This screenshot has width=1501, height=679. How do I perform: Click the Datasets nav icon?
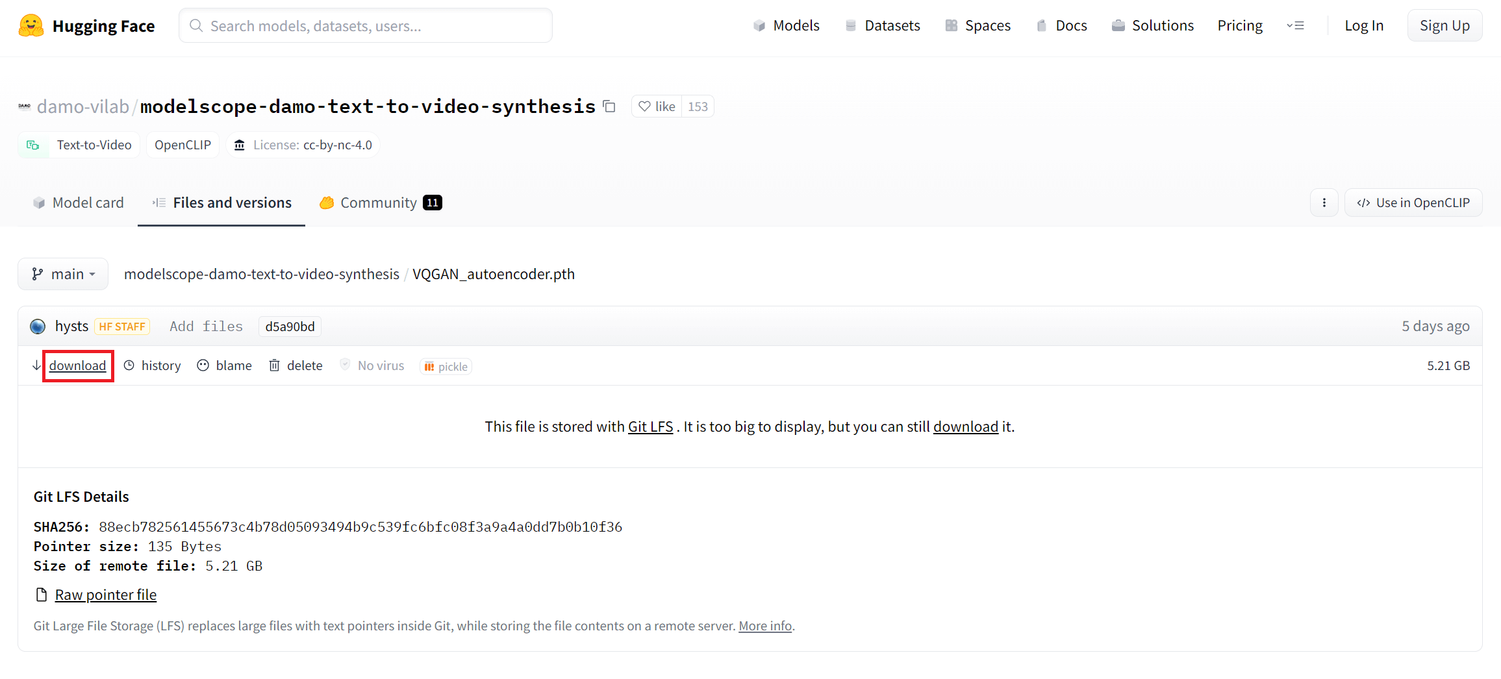point(851,25)
